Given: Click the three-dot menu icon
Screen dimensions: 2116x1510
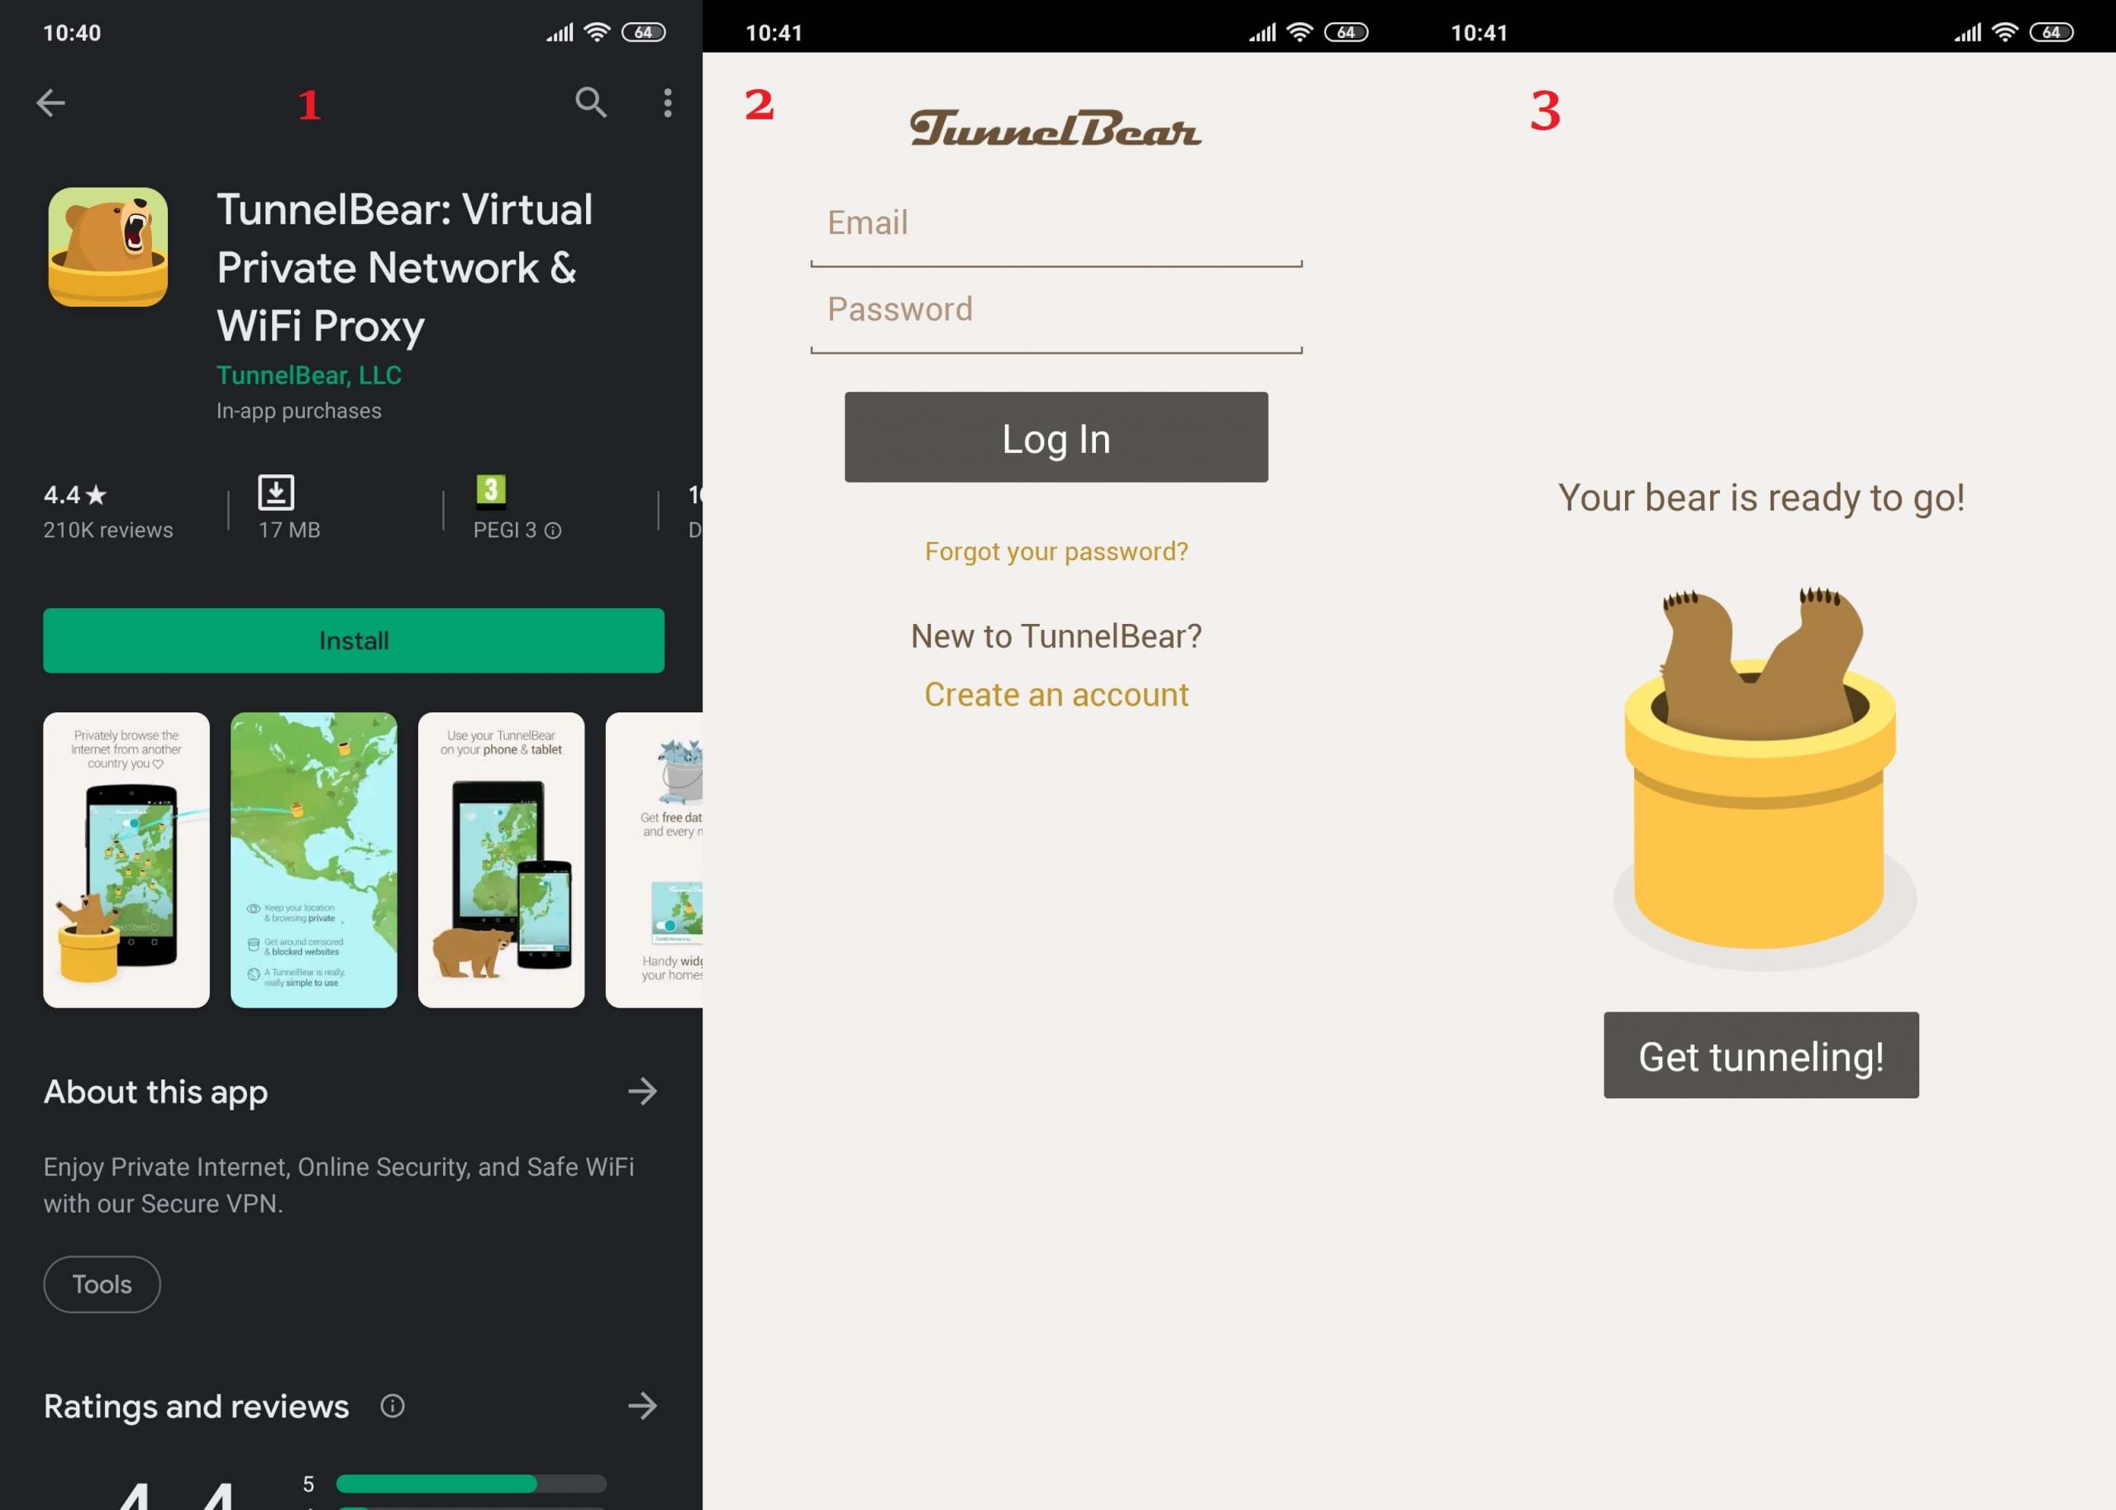Looking at the screenshot, I should click(667, 102).
